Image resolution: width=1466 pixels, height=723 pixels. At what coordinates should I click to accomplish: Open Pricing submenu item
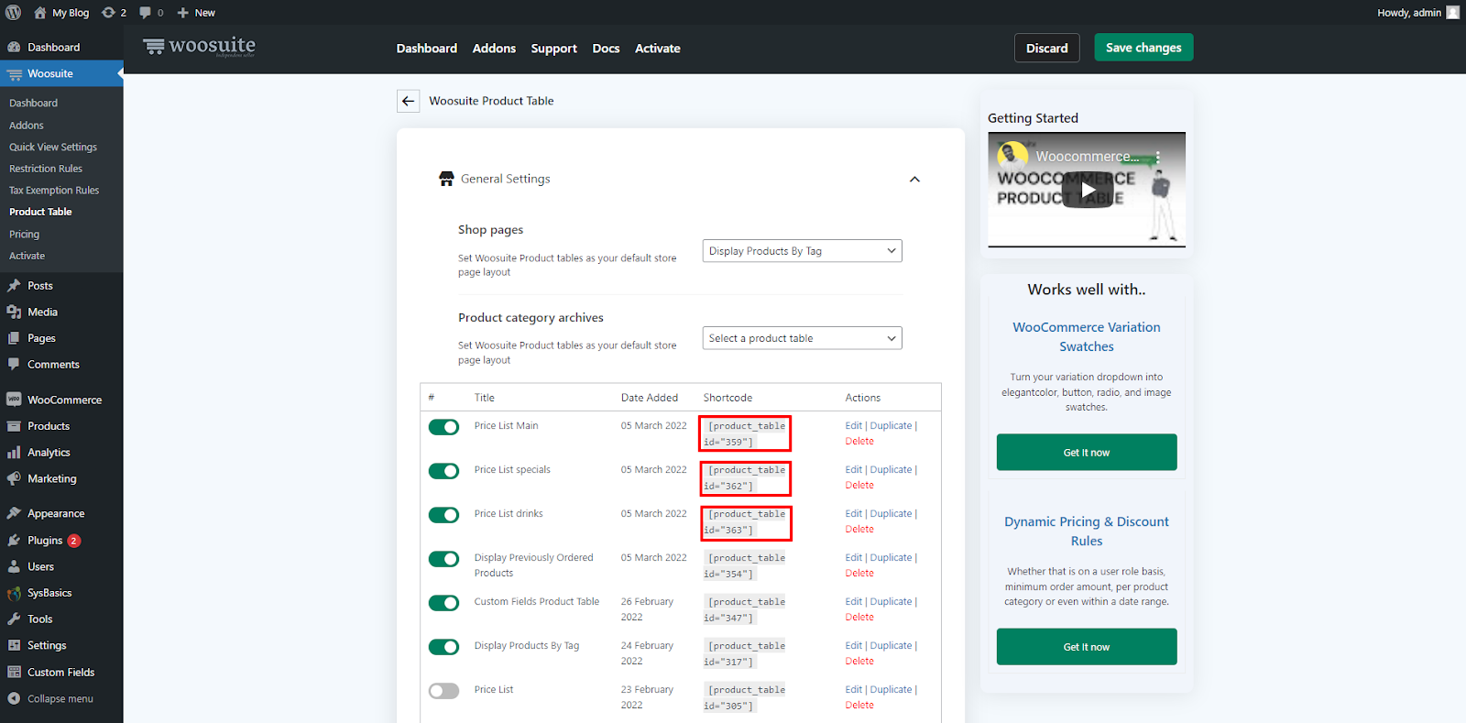click(x=25, y=235)
